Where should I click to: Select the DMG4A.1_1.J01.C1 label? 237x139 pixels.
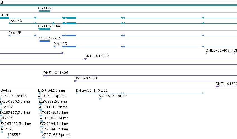coord(92,90)
